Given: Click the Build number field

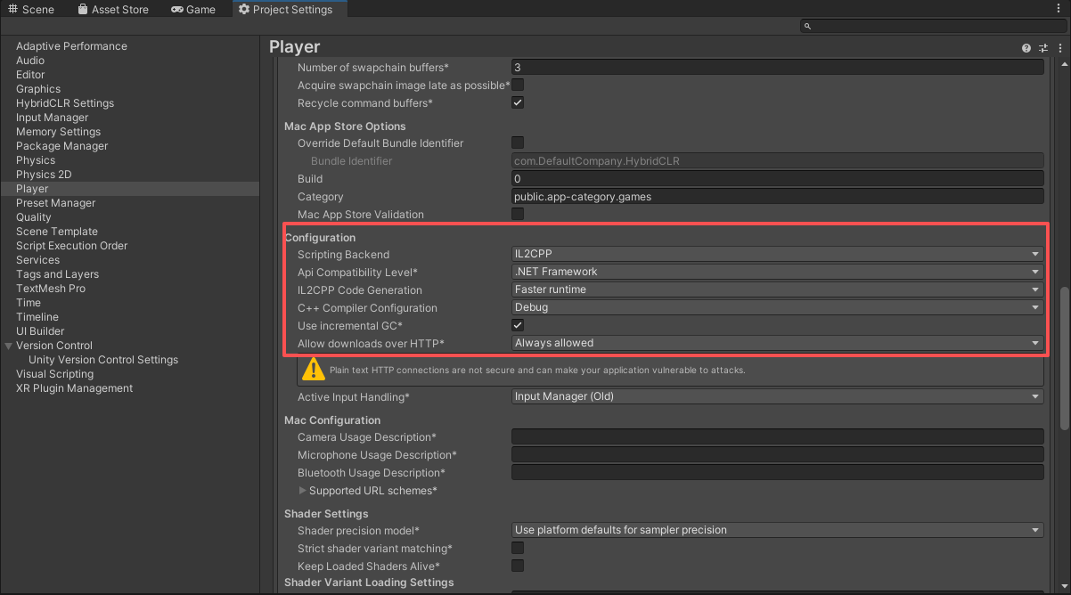Looking at the screenshot, I should click(777, 178).
